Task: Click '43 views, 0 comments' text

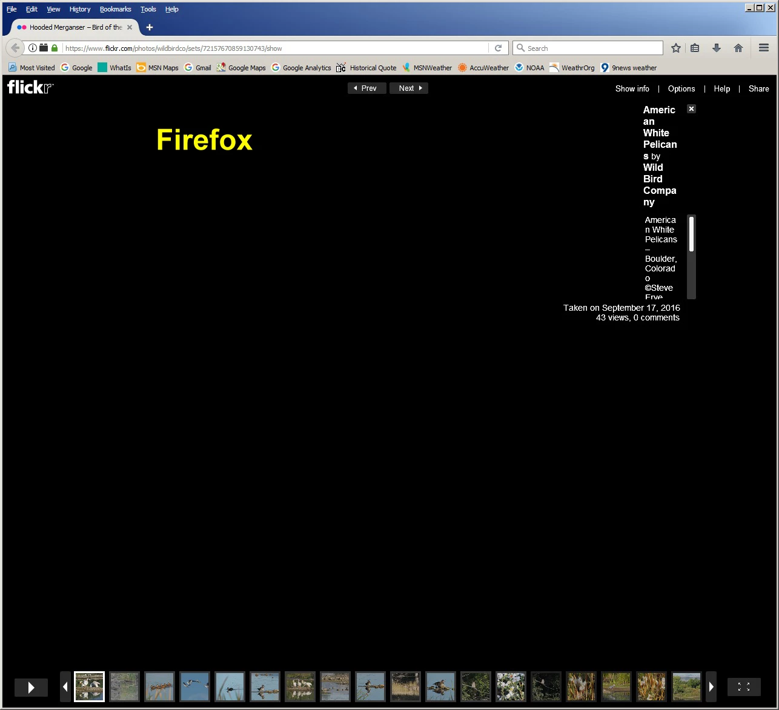Action: click(637, 317)
